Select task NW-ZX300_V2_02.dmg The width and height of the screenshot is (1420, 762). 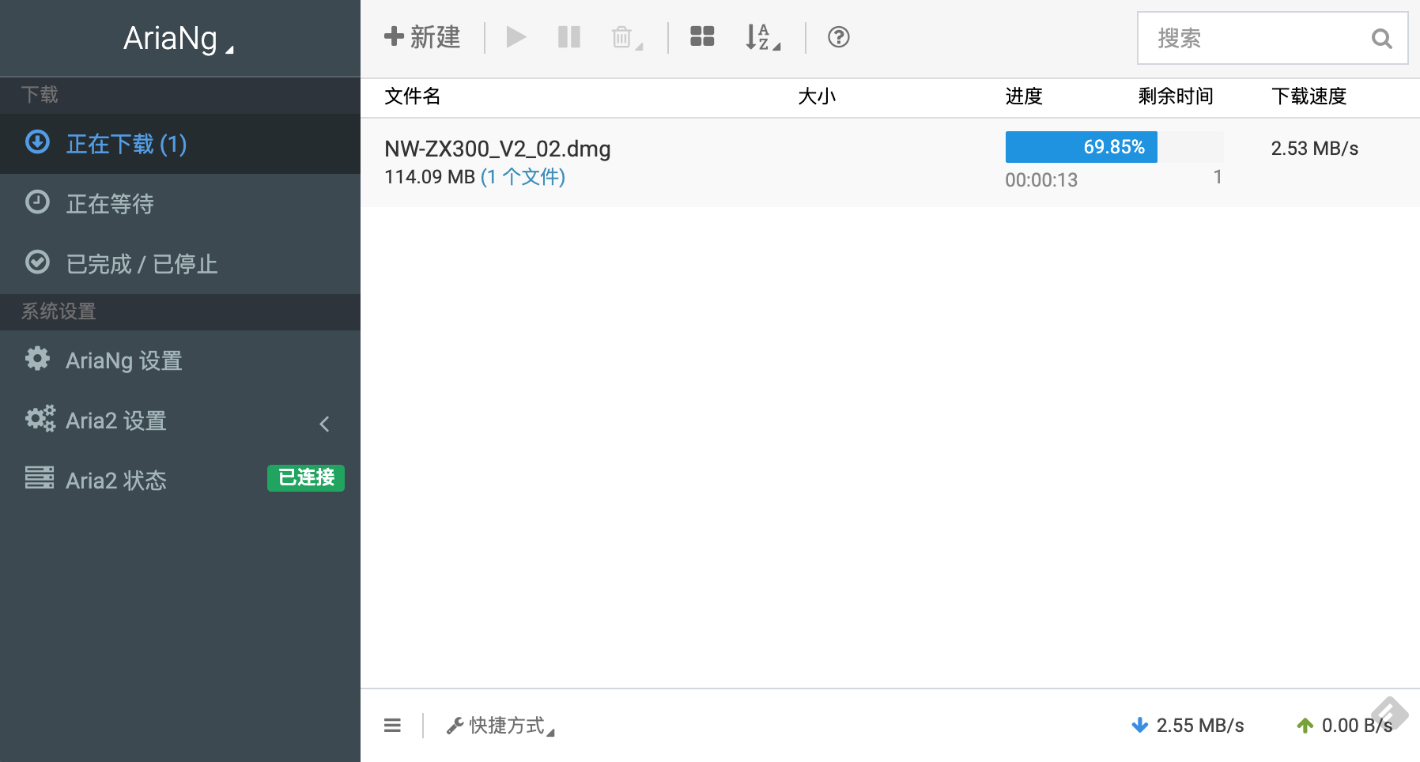click(497, 149)
